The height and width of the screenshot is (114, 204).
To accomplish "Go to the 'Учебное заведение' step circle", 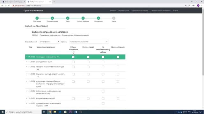I will click(83, 18).
